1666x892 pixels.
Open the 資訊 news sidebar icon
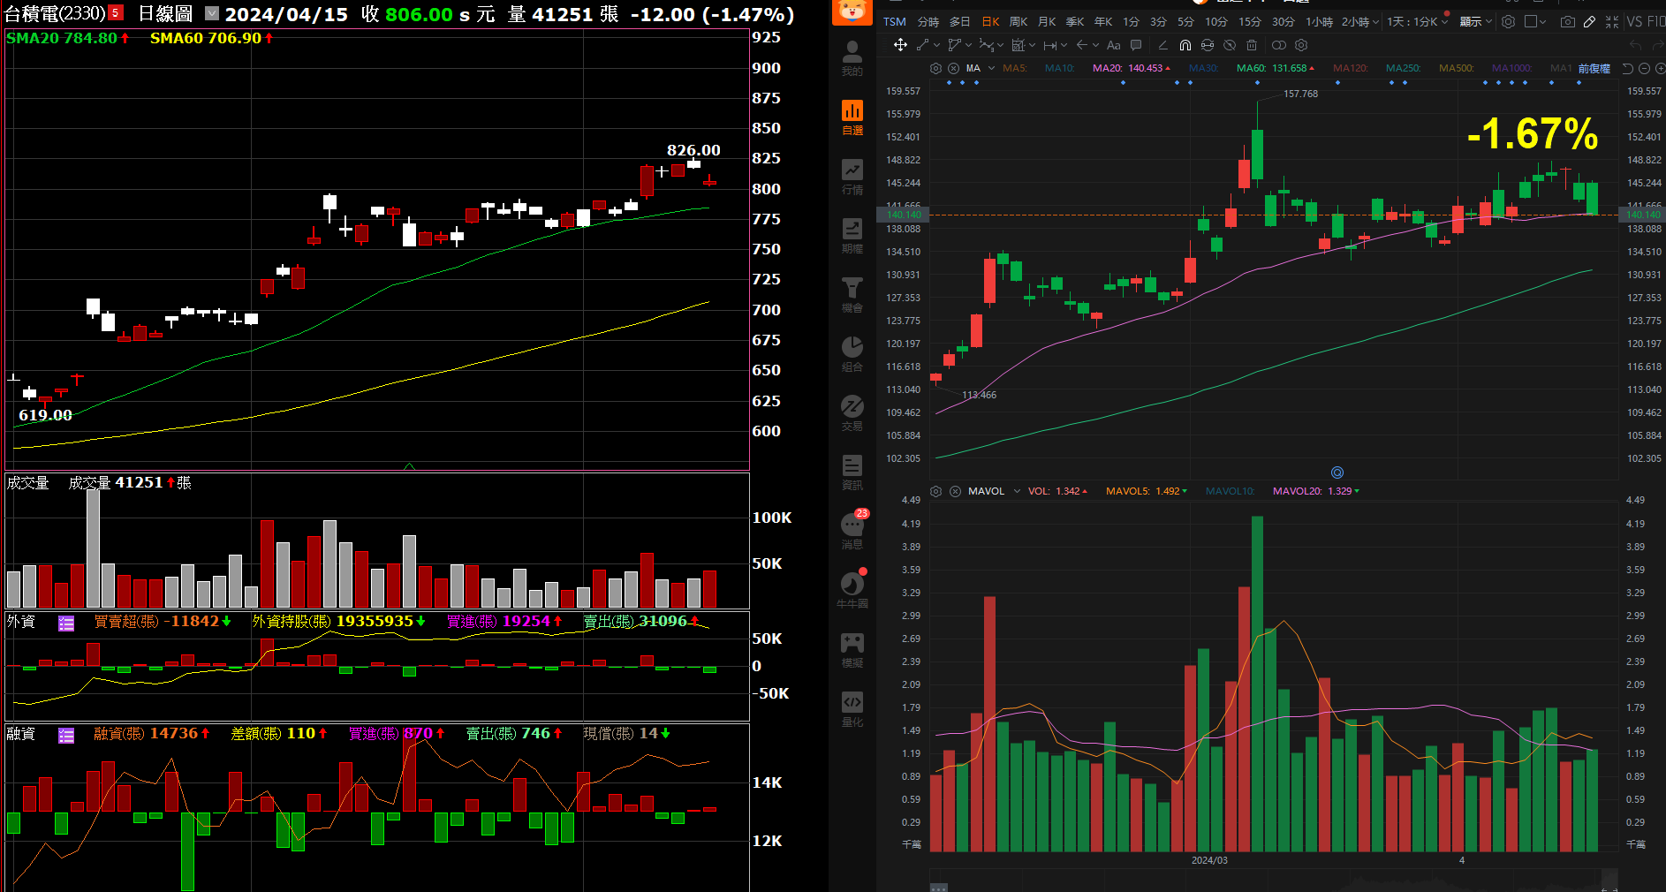[852, 472]
